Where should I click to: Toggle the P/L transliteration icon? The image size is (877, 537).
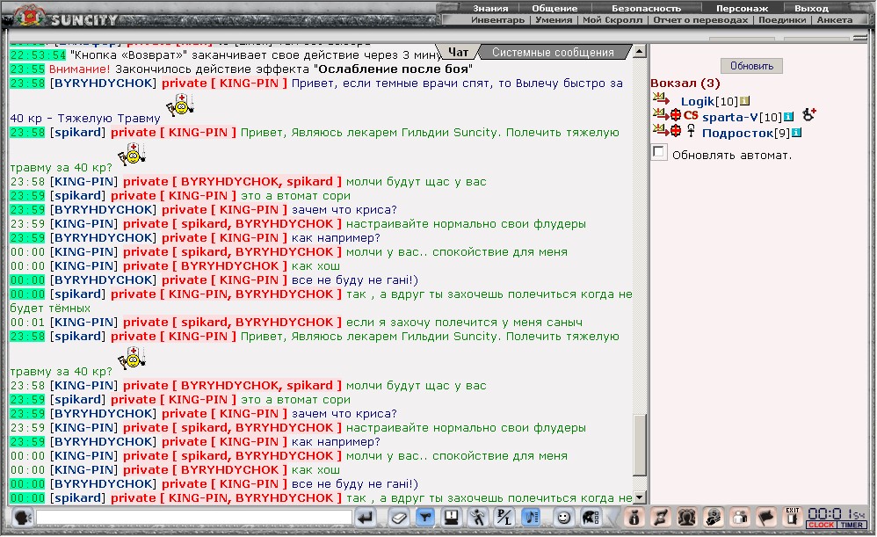504,518
